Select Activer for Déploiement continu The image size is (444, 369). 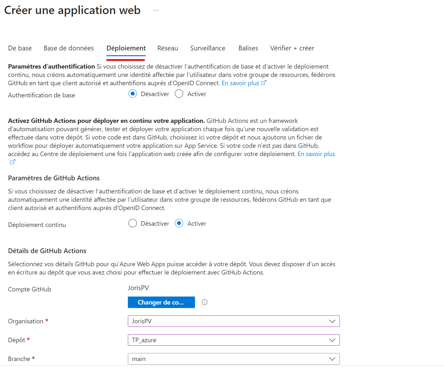[x=179, y=223]
